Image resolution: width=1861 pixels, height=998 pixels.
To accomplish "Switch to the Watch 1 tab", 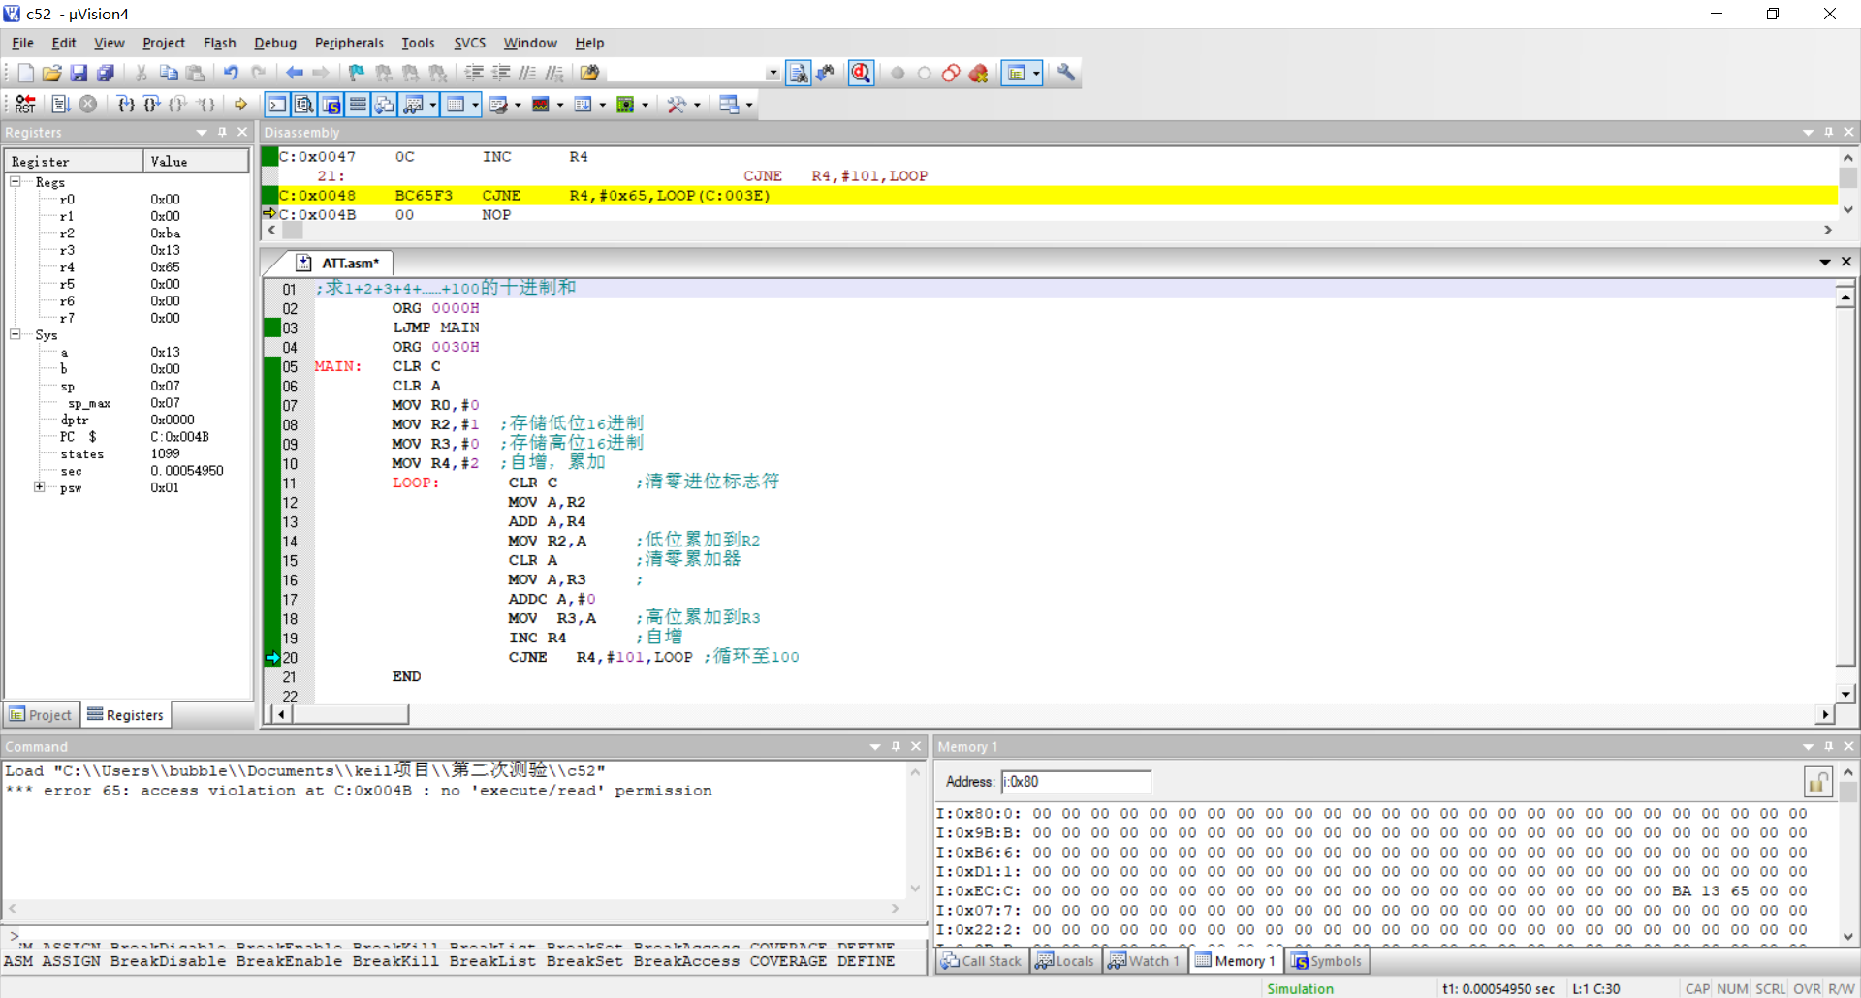I will (x=1144, y=961).
